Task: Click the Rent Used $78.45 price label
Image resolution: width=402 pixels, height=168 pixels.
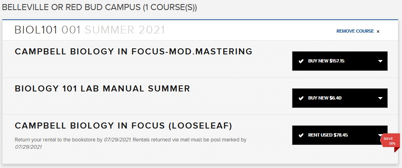Action: click(x=328, y=135)
